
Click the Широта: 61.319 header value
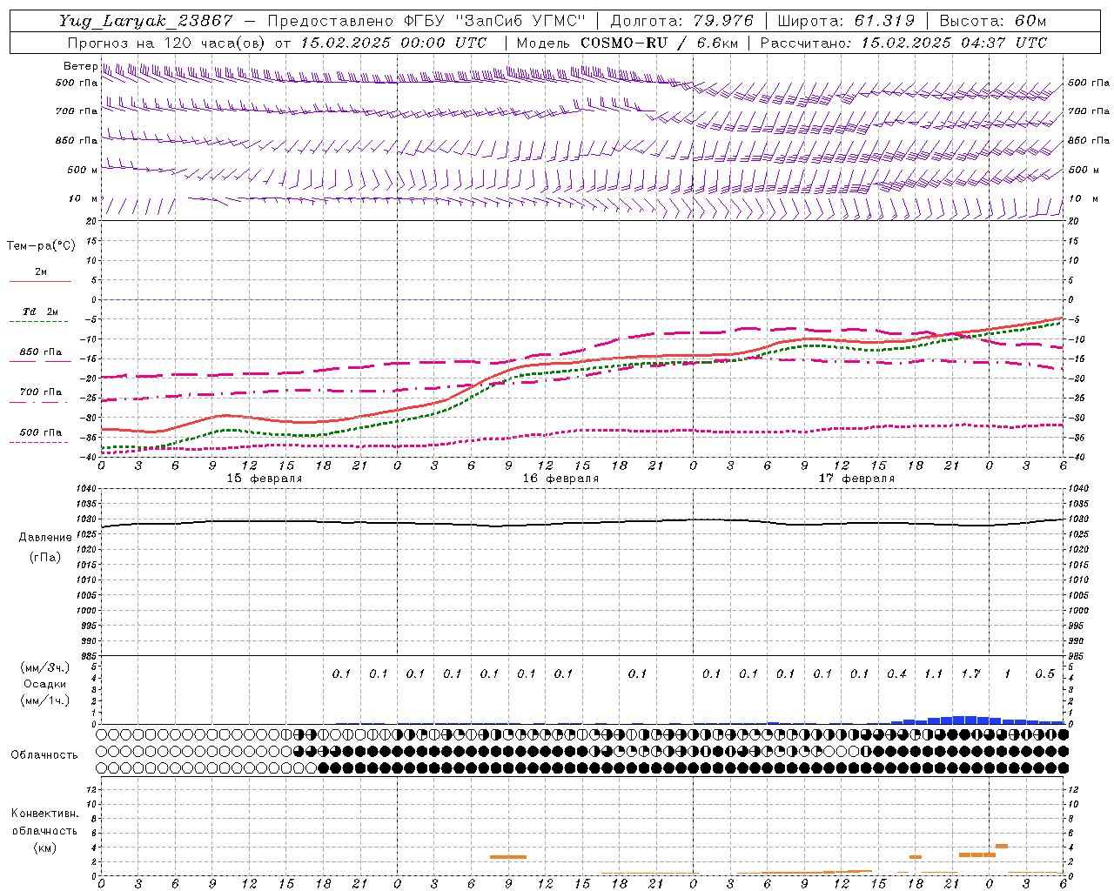point(845,21)
